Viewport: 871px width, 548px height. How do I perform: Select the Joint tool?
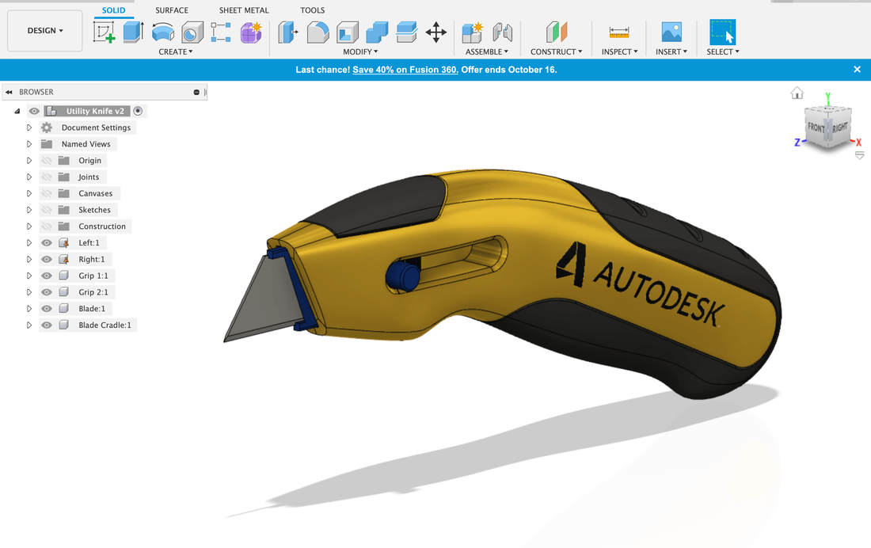point(502,32)
